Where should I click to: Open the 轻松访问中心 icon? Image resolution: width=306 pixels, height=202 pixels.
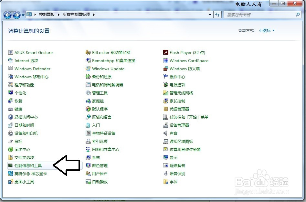(11, 117)
